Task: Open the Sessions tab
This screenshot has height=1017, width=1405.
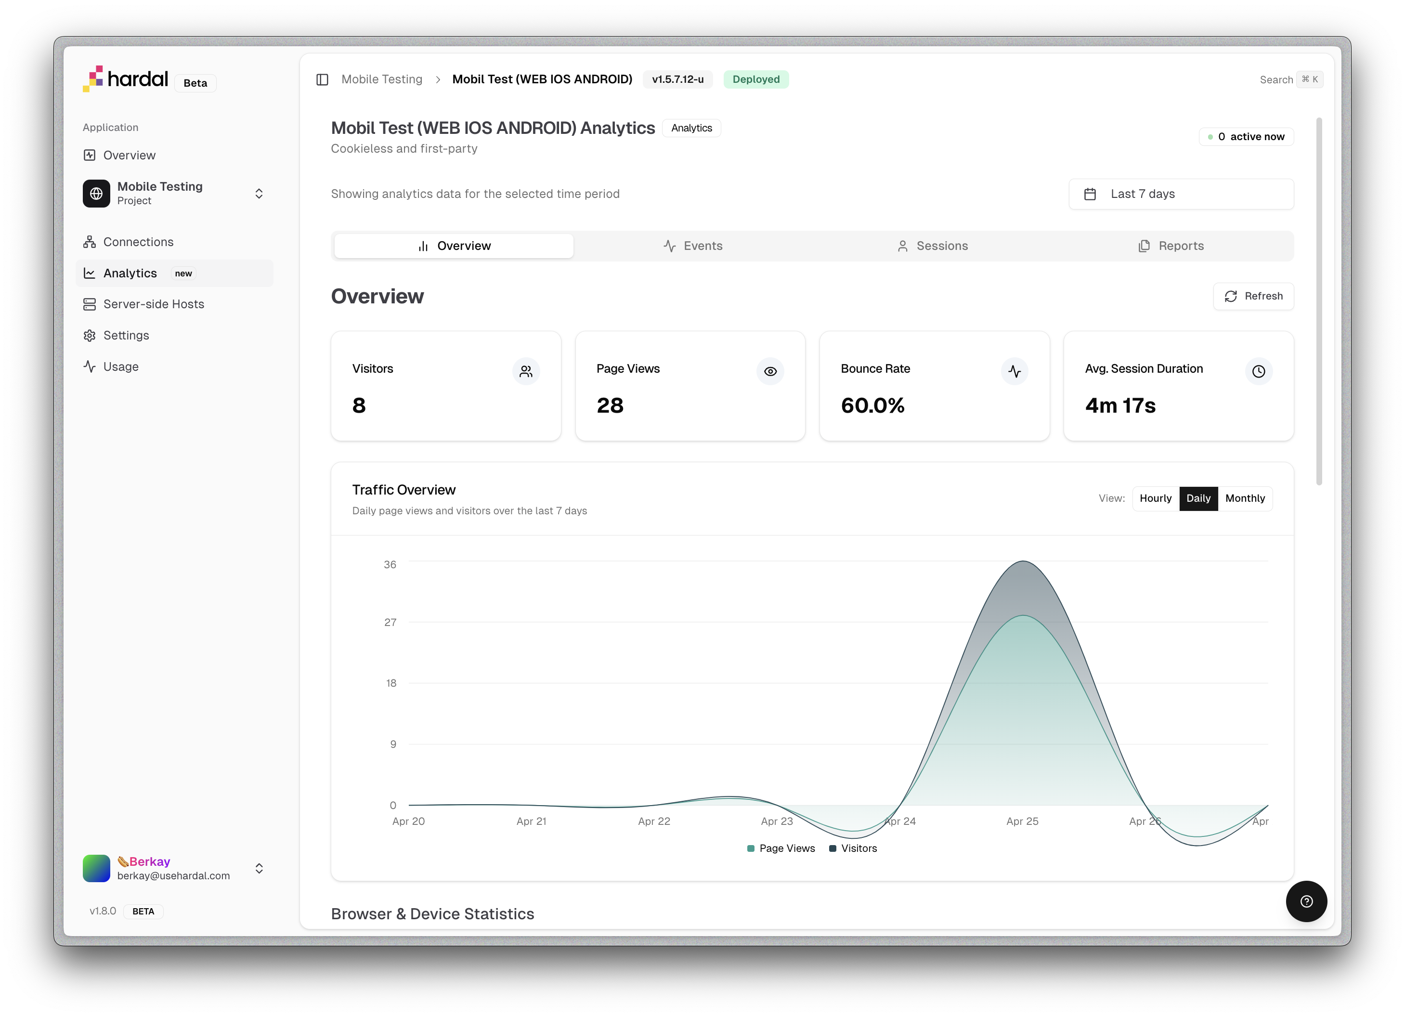Action: point(932,246)
